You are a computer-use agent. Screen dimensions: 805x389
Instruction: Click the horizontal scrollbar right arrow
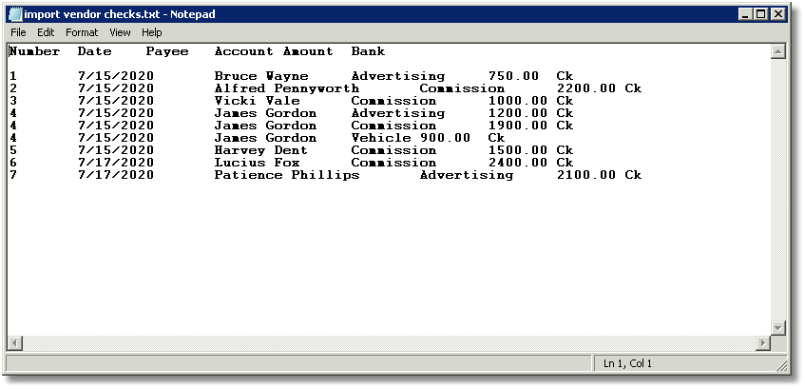point(764,342)
